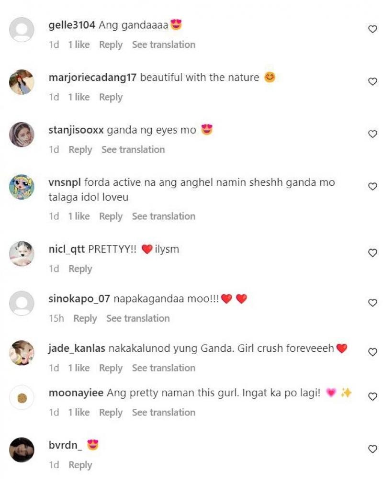See translation of stanjisooxx's comment
This screenshot has height=483, width=383.
pos(133,150)
